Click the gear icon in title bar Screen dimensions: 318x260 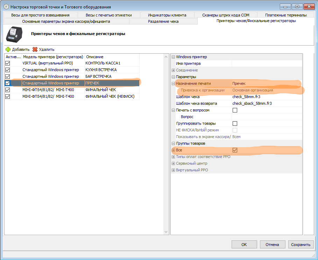(x=6, y=7)
